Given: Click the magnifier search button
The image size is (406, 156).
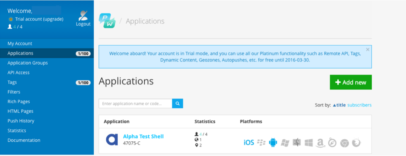Looking at the screenshot, I should (x=178, y=103).
